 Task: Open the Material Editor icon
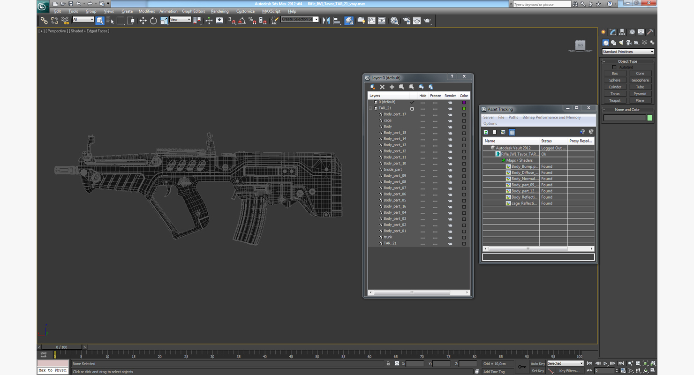pos(394,21)
